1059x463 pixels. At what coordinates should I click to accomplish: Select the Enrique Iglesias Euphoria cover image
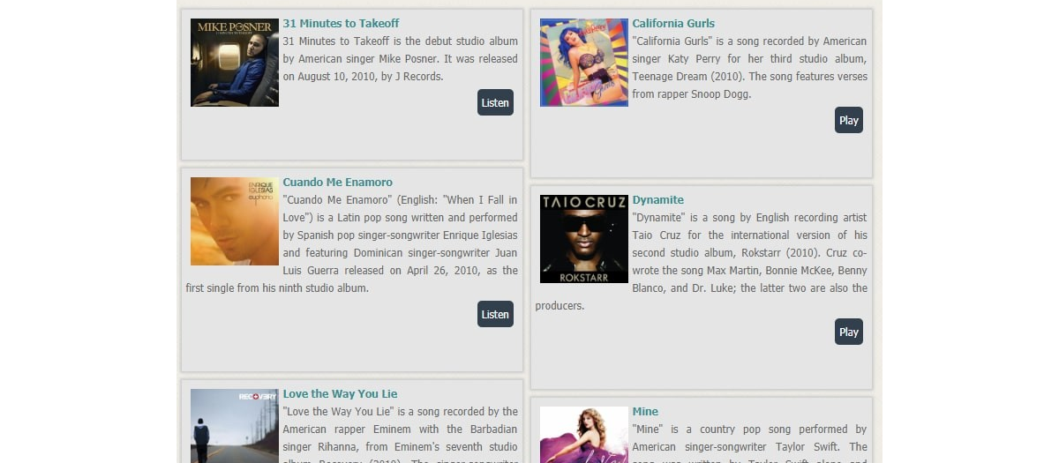tap(235, 221)
